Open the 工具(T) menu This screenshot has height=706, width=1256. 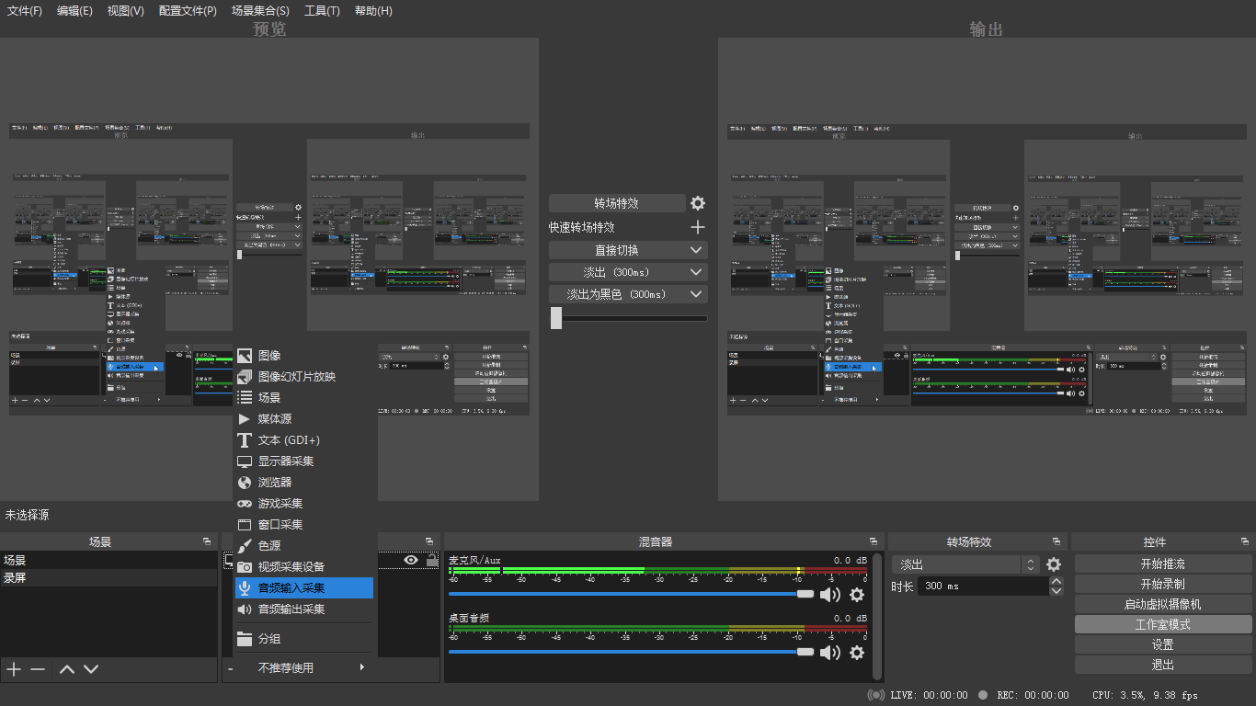pos(322,11)
